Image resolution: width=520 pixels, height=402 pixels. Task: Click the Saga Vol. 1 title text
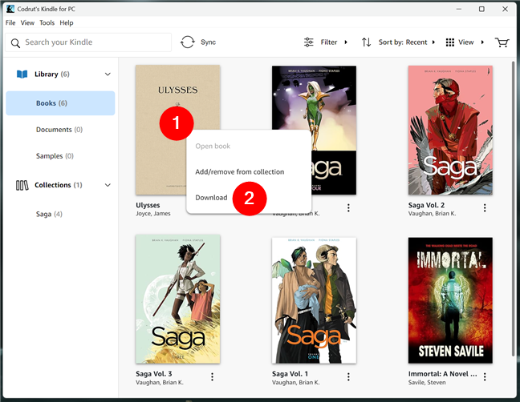click(290, 374)
